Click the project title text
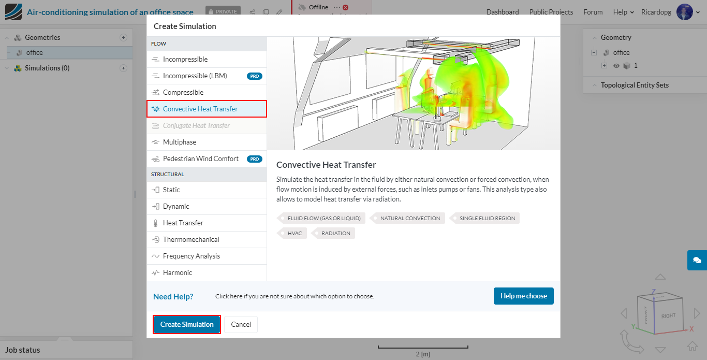Image resolution: width=707 pixels, height=360 pixels. click(110, 12)
